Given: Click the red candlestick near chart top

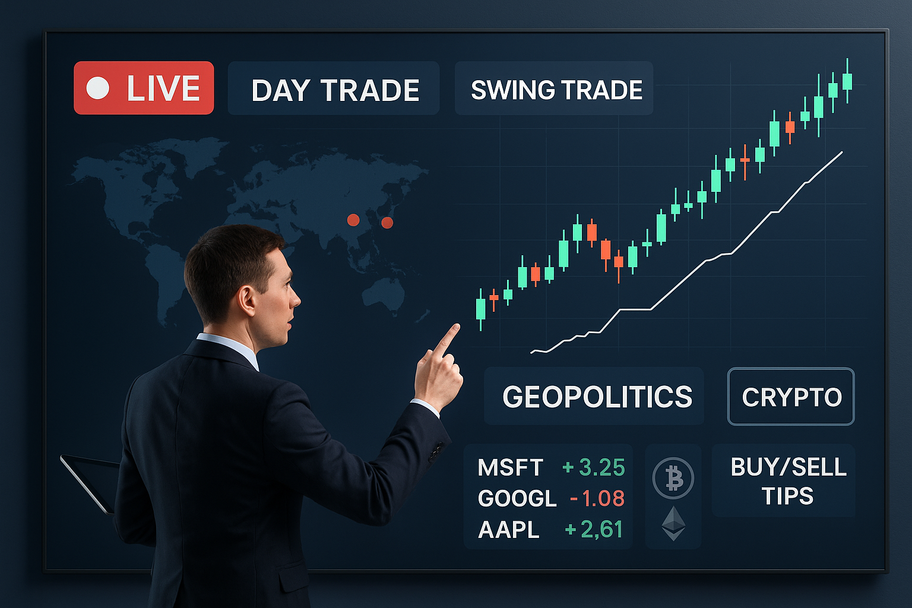Looking at the screenshot, I should point(790,127).
